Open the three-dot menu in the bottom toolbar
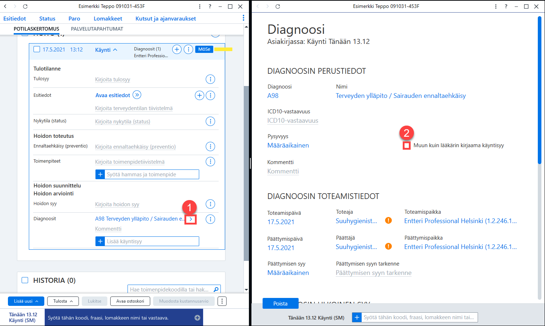Screen dimensions: 545x326 point(222,301)
